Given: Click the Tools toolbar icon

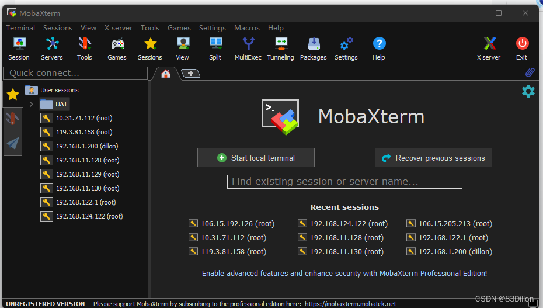Looking at the screenshot, I should [x=85, y=49].
